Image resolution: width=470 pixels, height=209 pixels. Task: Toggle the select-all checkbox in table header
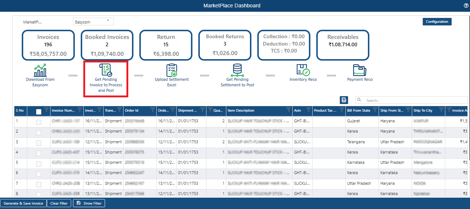[x=39, y=112]
